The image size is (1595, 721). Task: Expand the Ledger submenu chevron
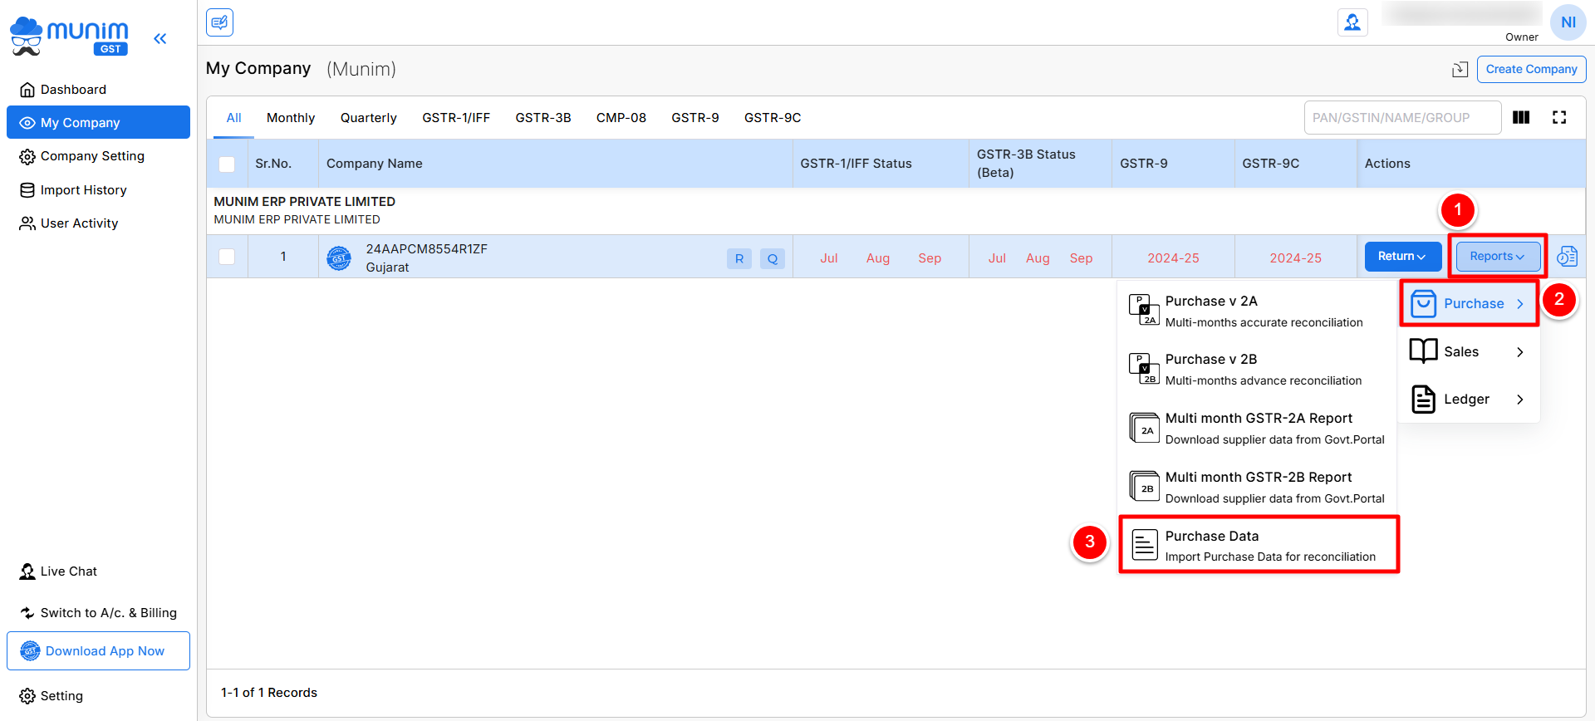[x=1520, y=400]
